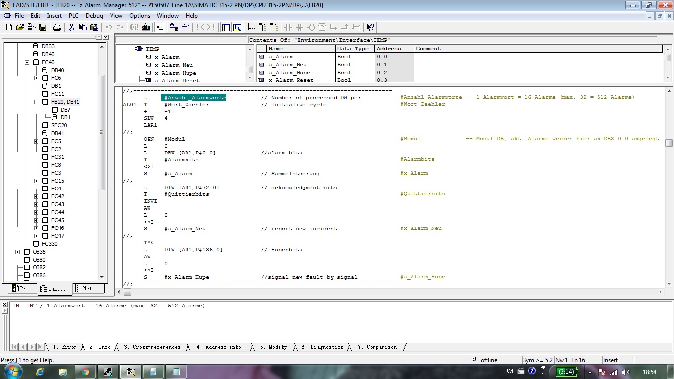Click the connection line icon
The width and height of the screenshot is (674, 379).
tap(356, 27)
